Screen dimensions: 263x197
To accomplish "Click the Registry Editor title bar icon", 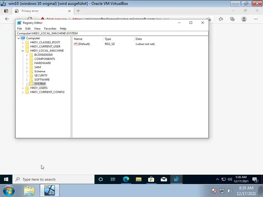I will 19,23.
